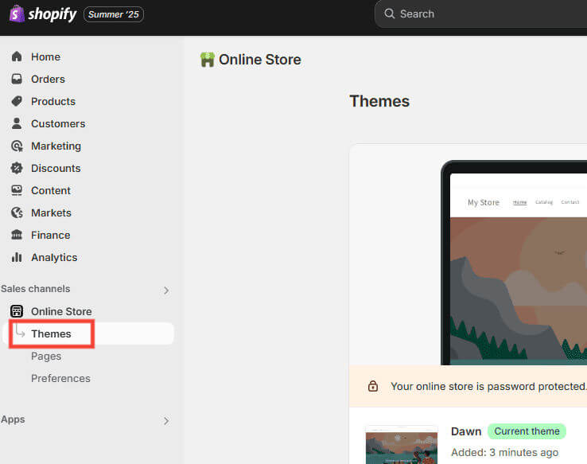Open the Summer '25 edition badge
587x464 pixels.
pyautogui.click(x=114, y=14)
